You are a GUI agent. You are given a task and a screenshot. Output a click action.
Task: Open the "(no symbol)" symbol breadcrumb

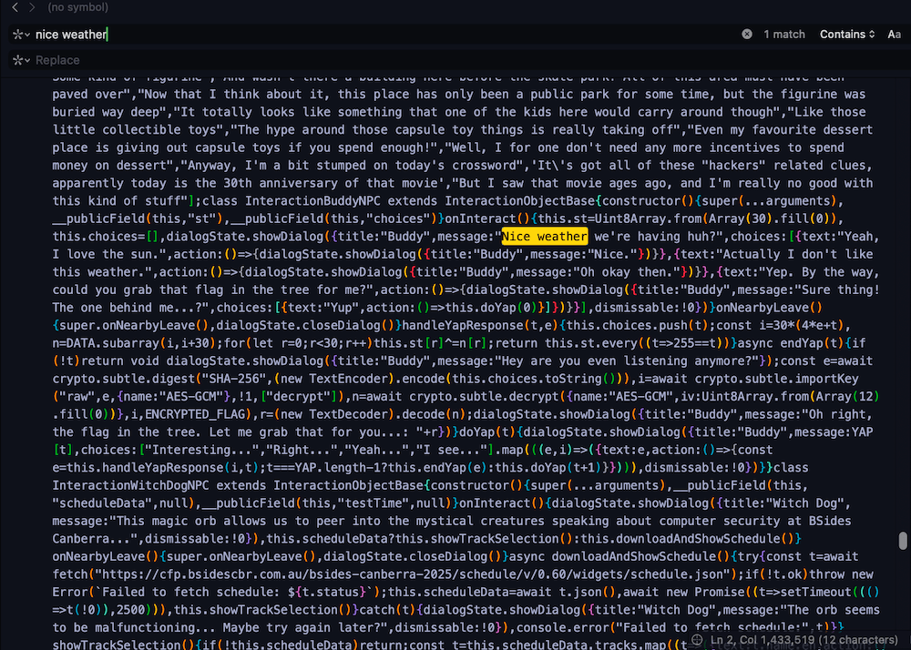pyautogui.click(x=76, y=7)
